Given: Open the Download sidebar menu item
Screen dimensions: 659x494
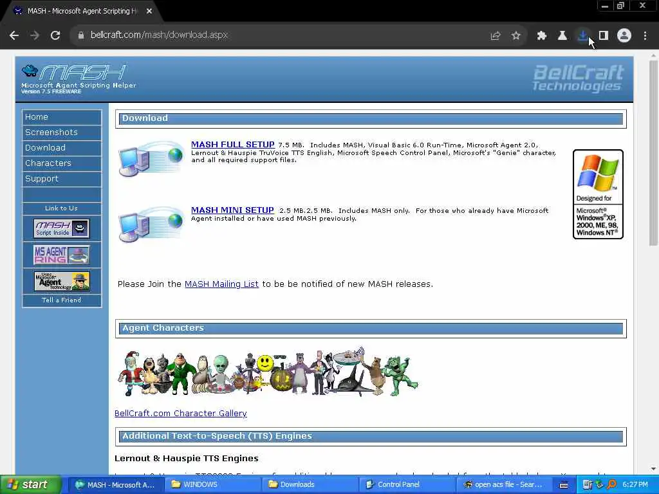Looking at the screenshot, I should click(x=62, y=148).
